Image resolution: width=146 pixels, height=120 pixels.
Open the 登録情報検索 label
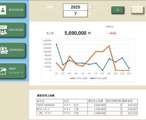point(16,50)
